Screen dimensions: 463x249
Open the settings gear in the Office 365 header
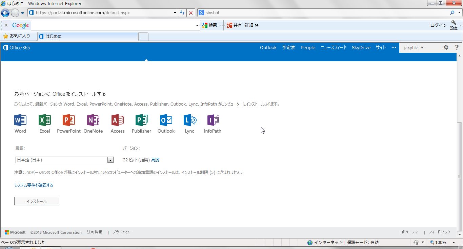point(446,48)
